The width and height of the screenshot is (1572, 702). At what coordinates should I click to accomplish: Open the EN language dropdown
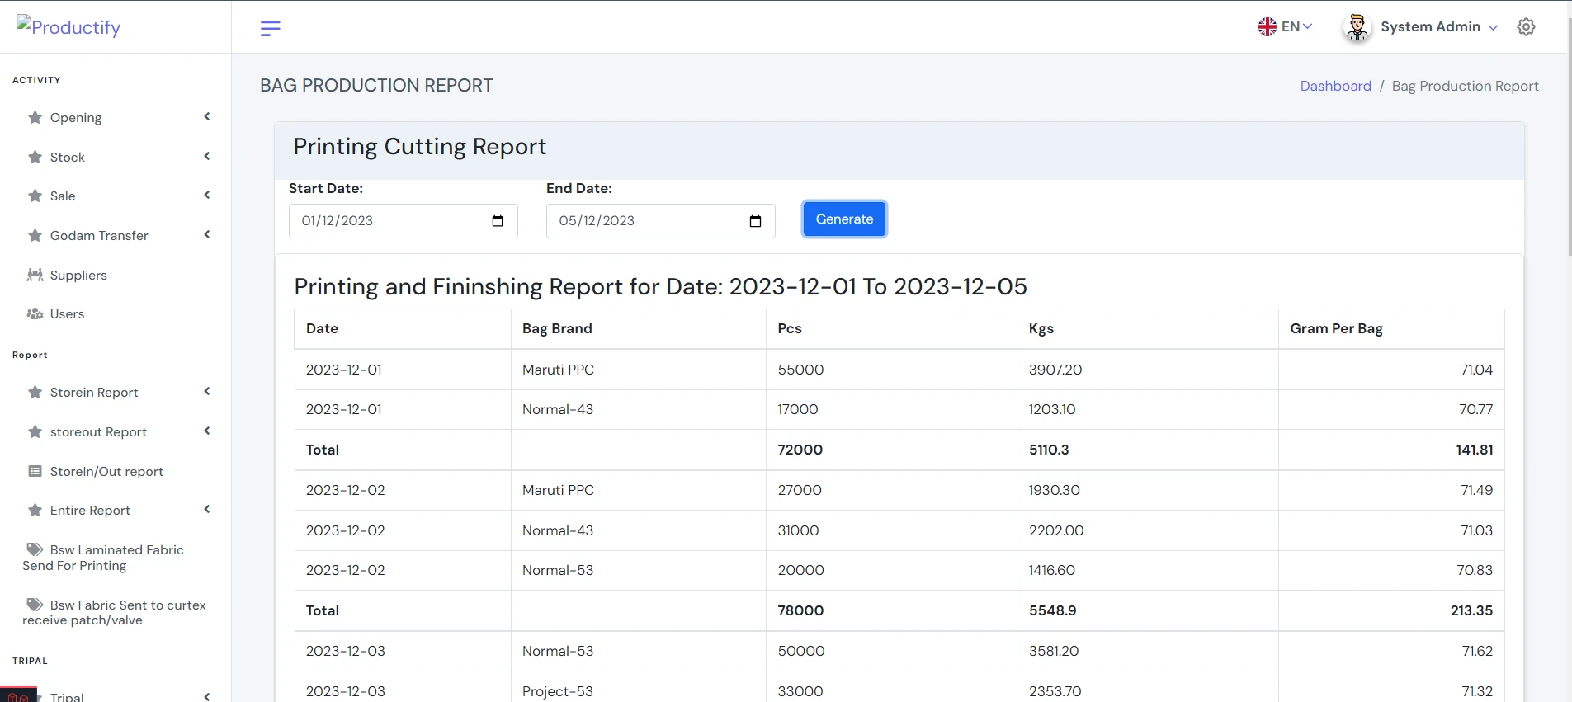1286,26
